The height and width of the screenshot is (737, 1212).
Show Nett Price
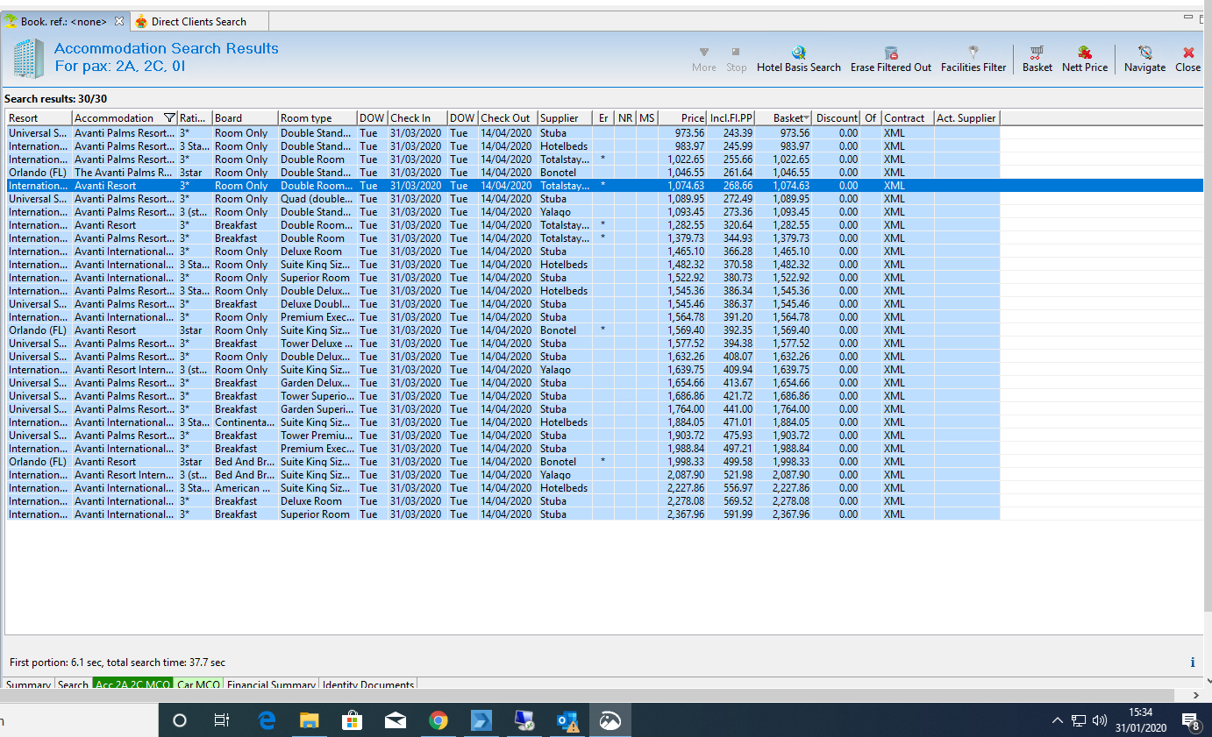click(x=1084, y=53)
